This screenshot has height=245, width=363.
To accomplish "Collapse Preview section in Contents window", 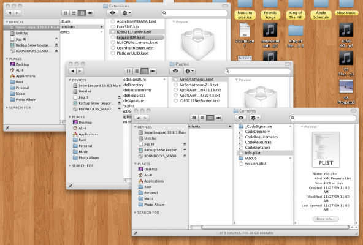I will (x=302, y=127).
